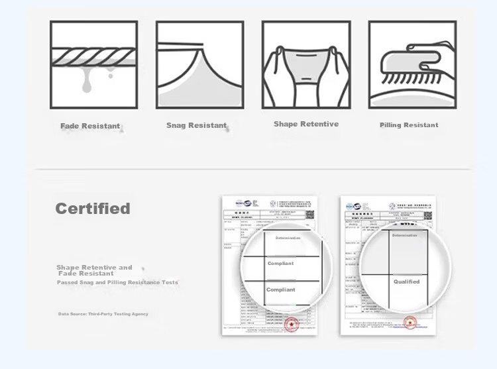Click 'Passed Snag and Pilling Resistance Tests'
Viewport: 497px width, 369px height.
coord(117,282)
